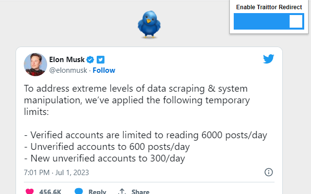Image resolution: width=311 pixels, height=194 pixels.
Task: Click the blue verified checkmark badge
Action: 90,60
